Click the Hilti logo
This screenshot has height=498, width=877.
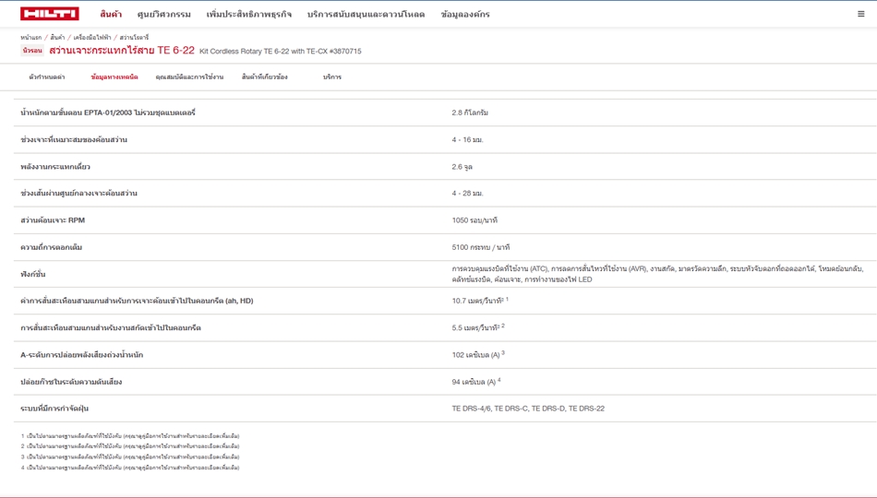(x=49, y=14)
